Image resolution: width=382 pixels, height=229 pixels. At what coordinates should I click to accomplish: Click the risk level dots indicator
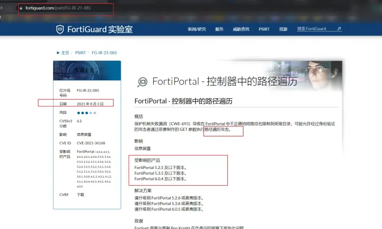click(x=87, y=113)
